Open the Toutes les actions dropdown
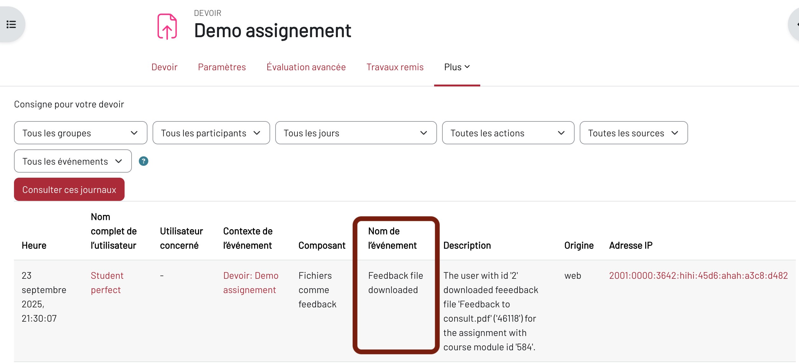The height and width of the screenshot is (363, 799). pos(508,133)
